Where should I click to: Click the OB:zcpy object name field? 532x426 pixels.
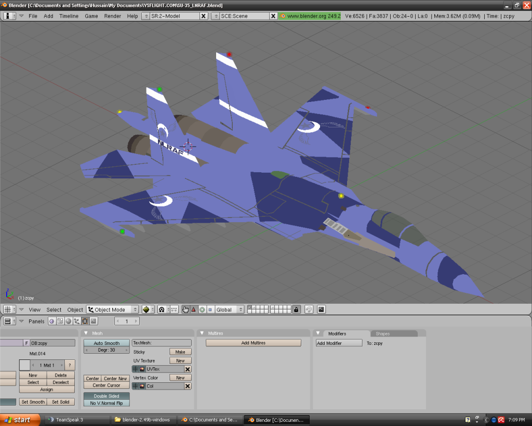(x=52, y=343)
